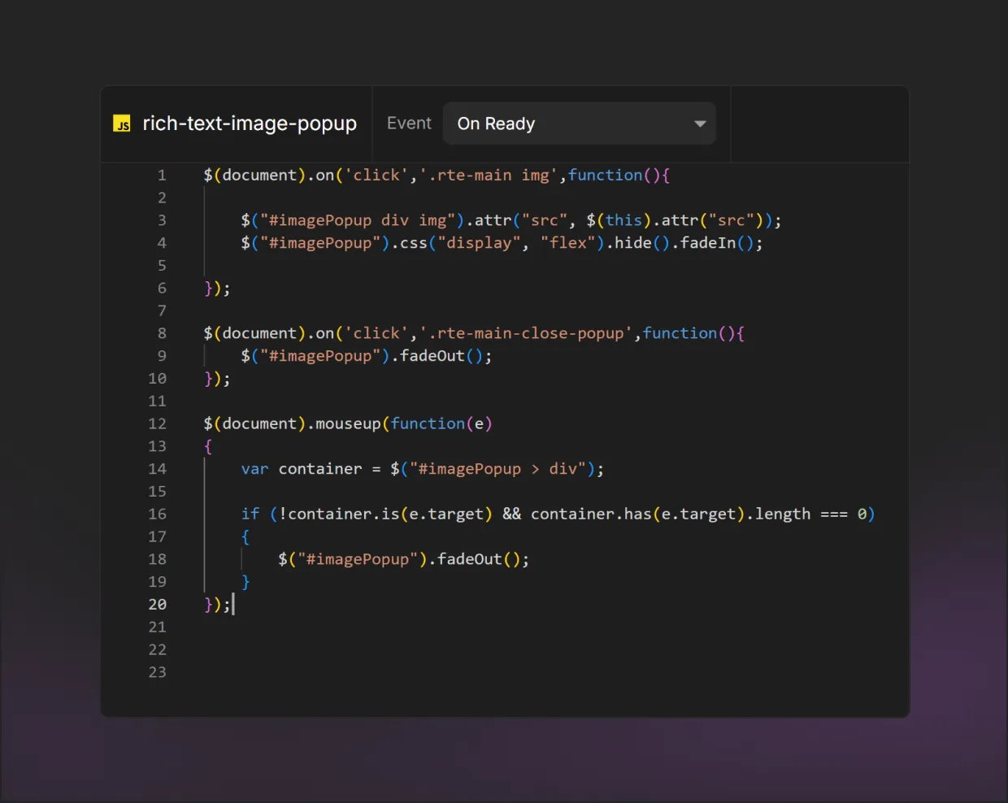1008x803 pixels.
Task: Click the Event label
Action: [409, 124]
